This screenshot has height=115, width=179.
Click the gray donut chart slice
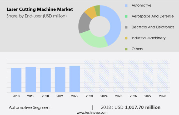click(84, 25)
